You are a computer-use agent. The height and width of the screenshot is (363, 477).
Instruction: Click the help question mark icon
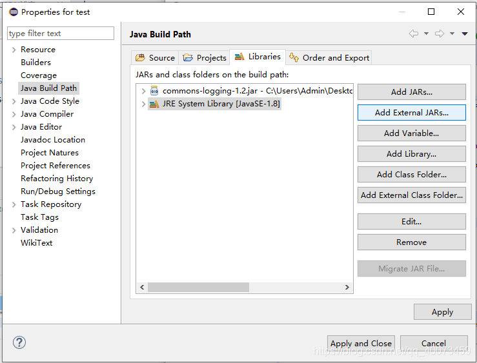click(x=19, y=343)
